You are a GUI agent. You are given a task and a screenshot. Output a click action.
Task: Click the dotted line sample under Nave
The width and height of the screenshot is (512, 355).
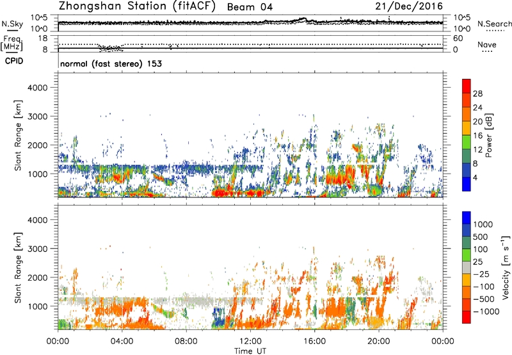487,51
